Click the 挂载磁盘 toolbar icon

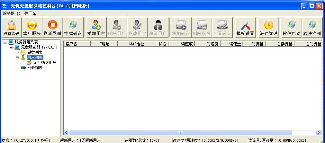[73, 25]
